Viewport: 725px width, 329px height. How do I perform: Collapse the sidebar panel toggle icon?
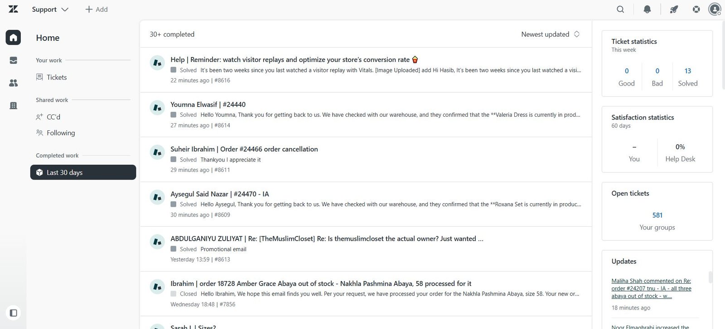click(13, 313)
